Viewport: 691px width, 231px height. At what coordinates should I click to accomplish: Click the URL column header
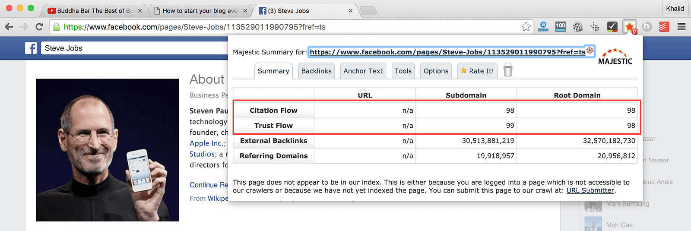365,95
